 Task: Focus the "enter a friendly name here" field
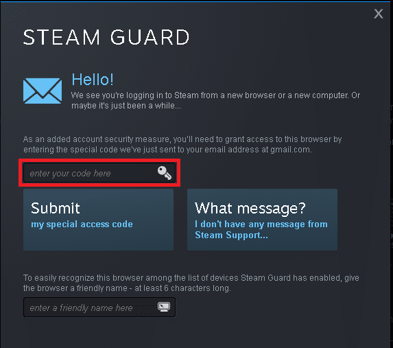tap(99, 308)
